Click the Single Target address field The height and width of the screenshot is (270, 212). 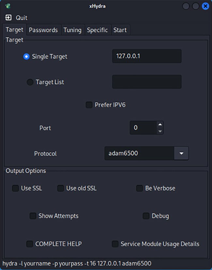(146, 56)
